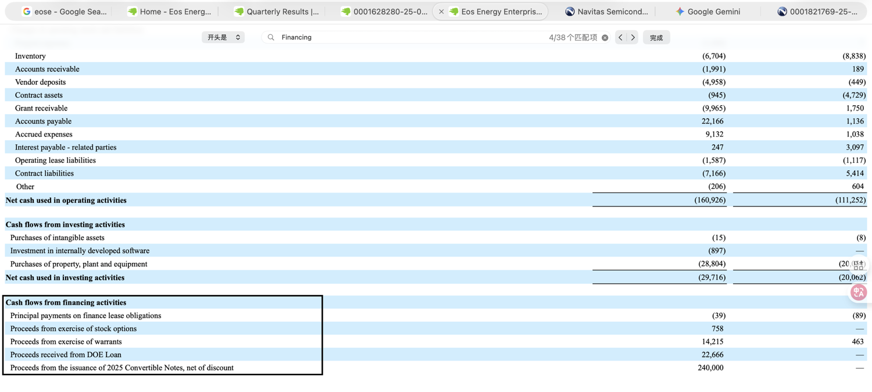Screen dimensions: 872x392
Task: Click the Net cash used in operating activities row
Action: coord(436,200)
